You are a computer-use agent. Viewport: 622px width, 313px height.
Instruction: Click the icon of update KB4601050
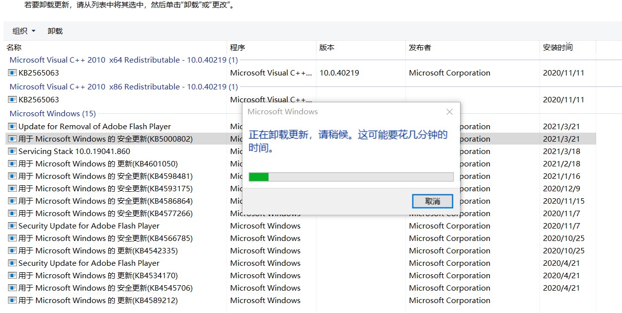12,163
